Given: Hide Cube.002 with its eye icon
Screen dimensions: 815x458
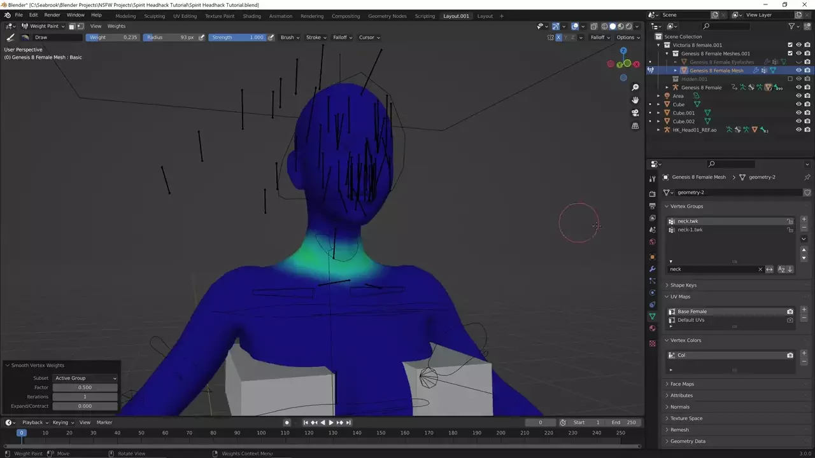Looking at the screenshot, I should (x=798, y=121).
